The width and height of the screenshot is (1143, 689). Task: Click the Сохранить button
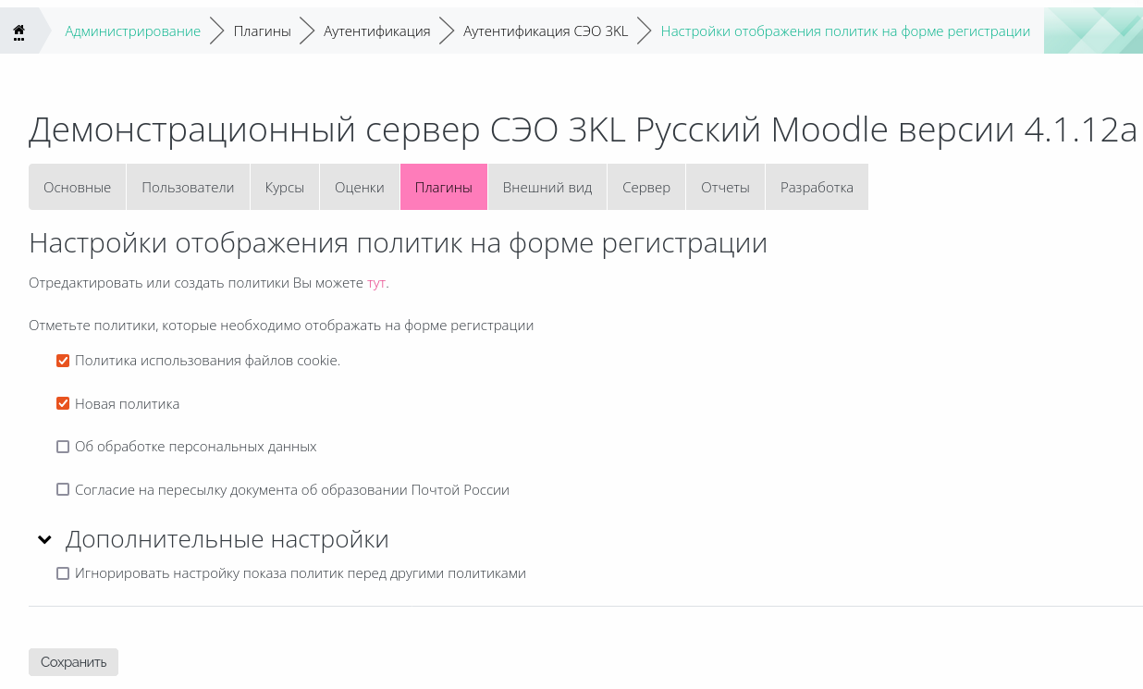pos(73,662)
